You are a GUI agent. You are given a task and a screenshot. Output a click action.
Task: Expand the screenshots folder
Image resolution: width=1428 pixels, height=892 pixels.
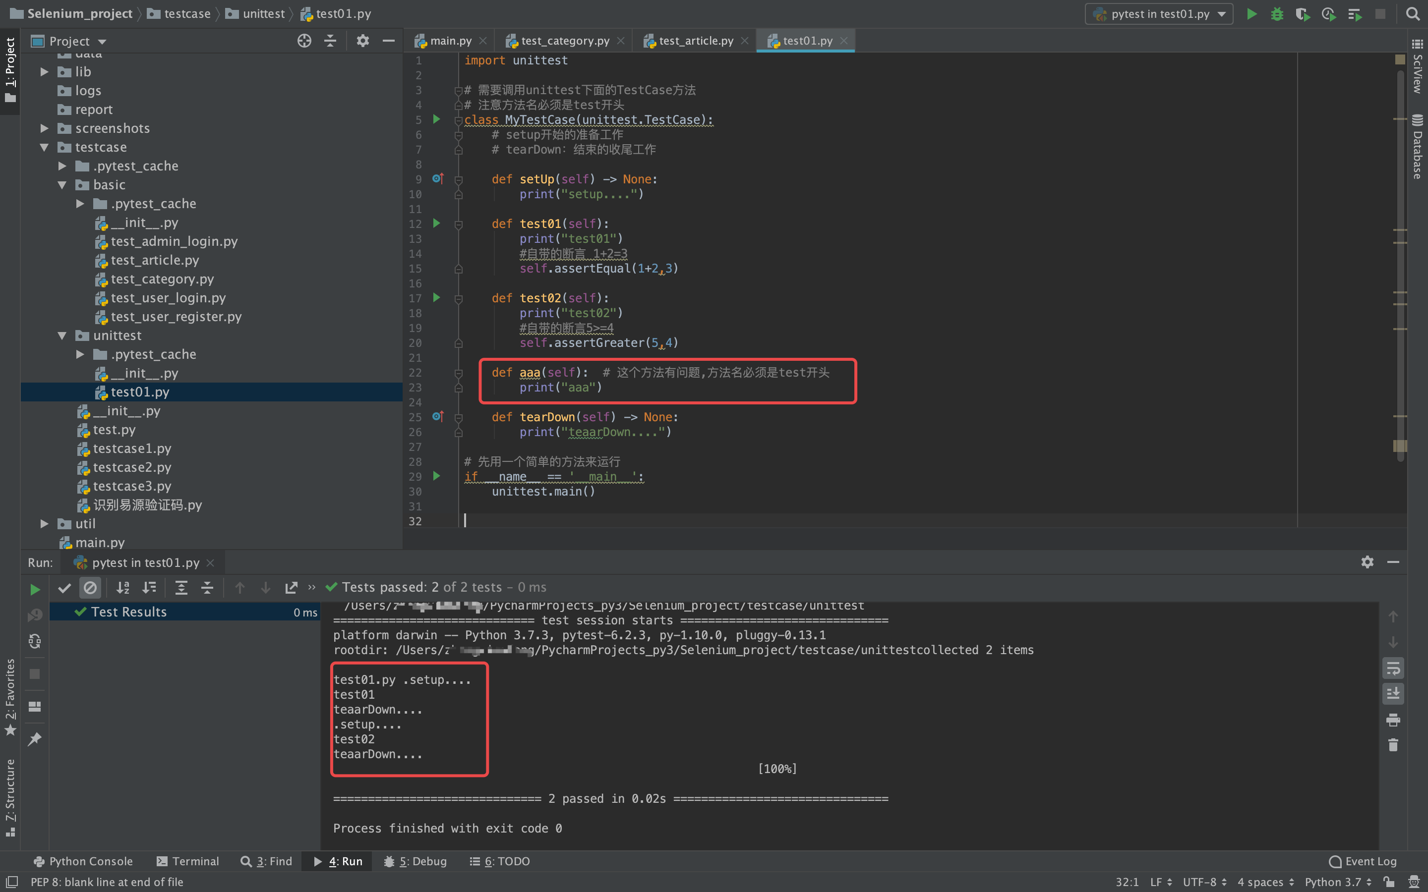coord(44,128)
